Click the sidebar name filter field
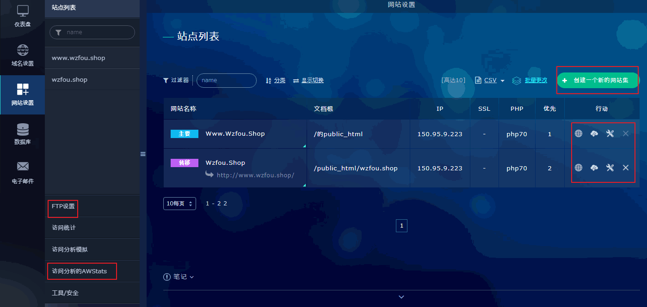Image resolution: width=647 pixels, height=307 pixels. 92,32
